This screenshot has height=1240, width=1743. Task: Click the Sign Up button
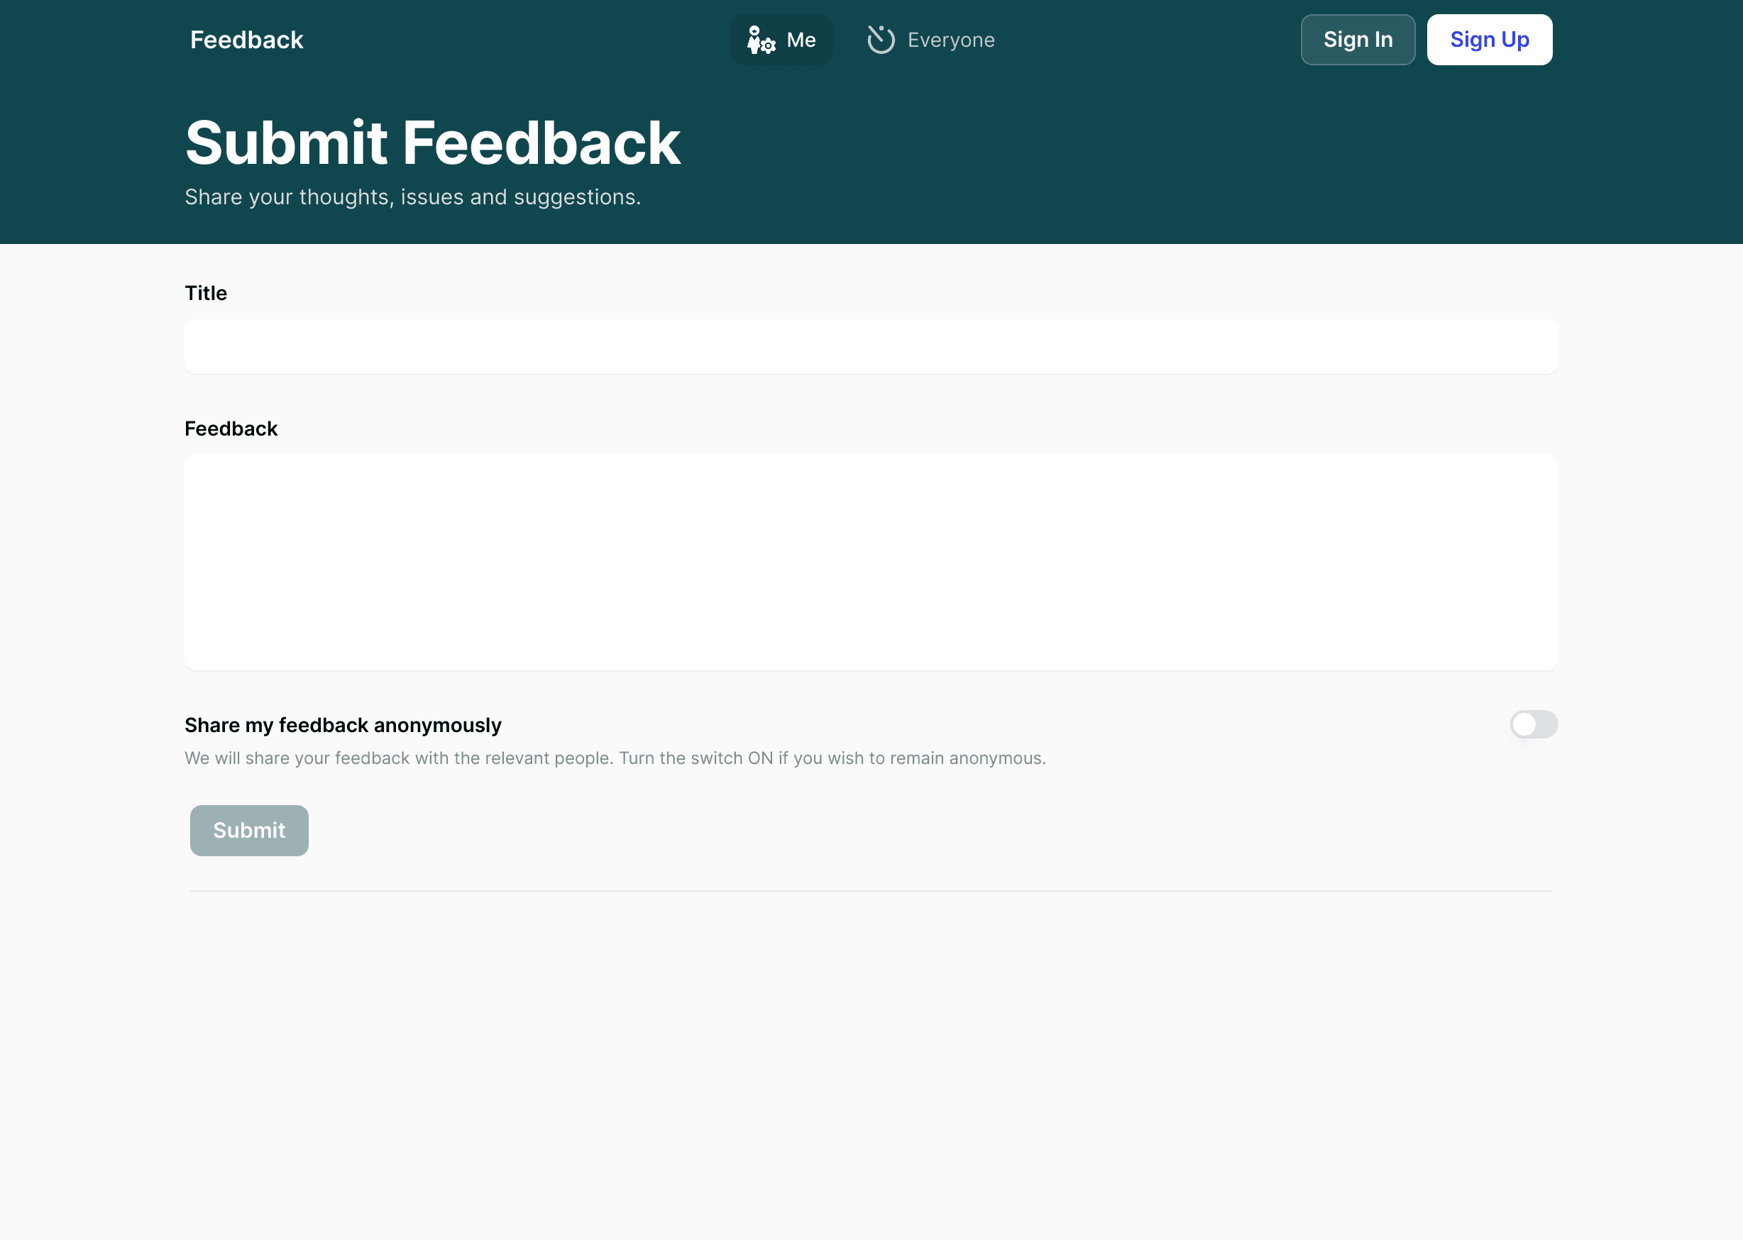[x=1489, y=40]
